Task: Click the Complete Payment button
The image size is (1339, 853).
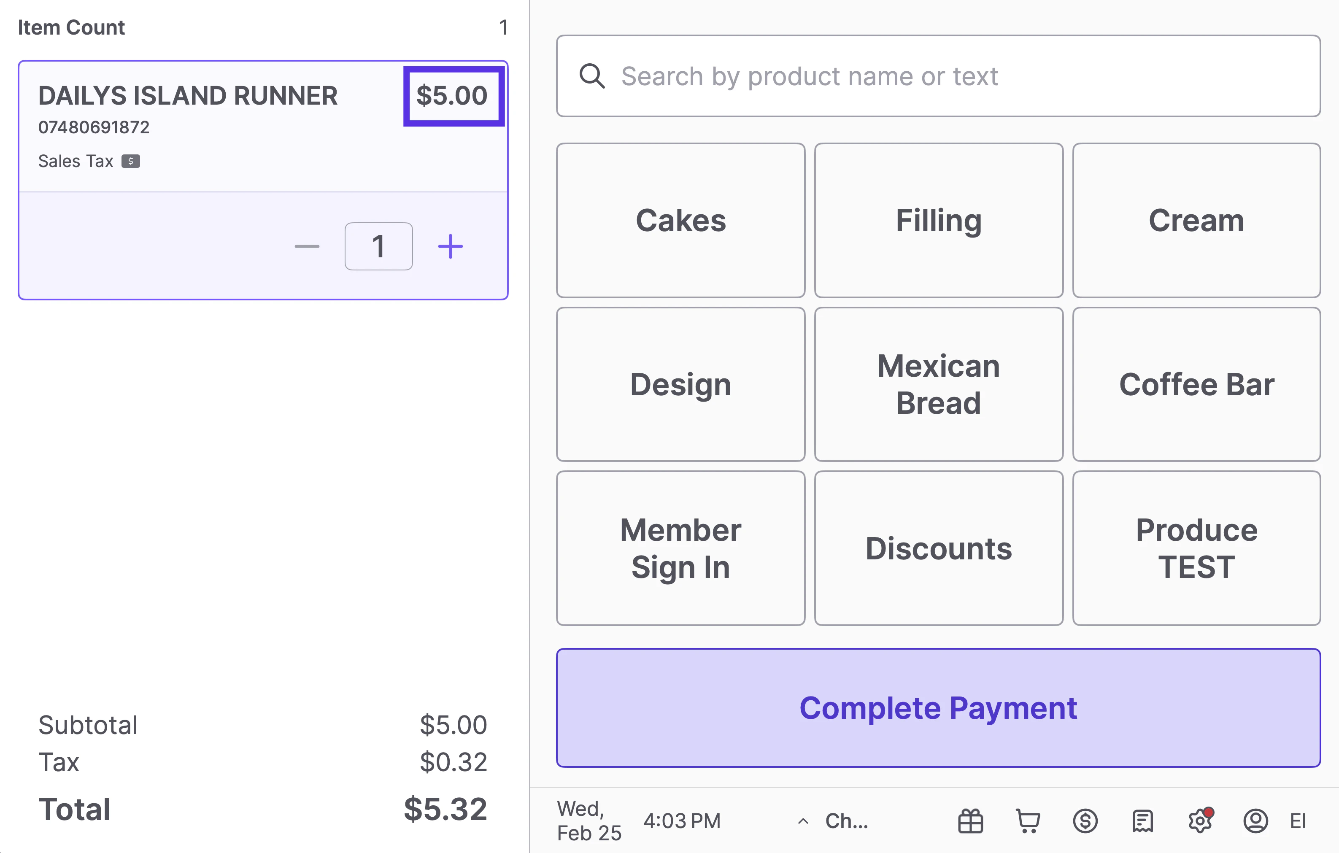Action: (938, 707)
